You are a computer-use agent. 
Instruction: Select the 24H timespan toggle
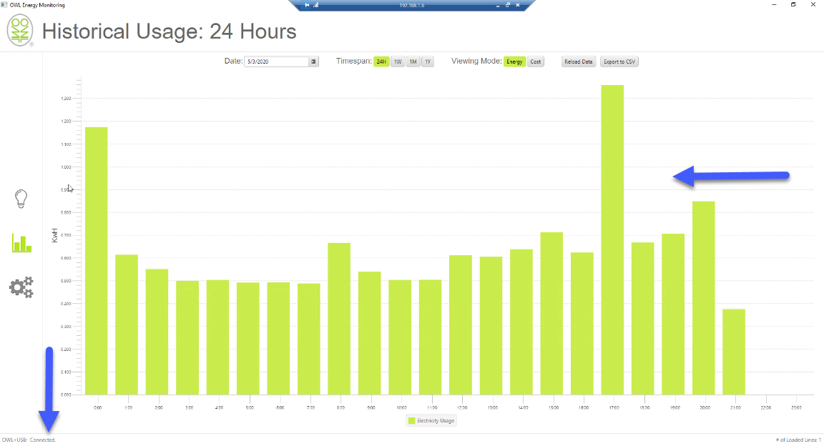pyautogui.click(x=381, y=61)
